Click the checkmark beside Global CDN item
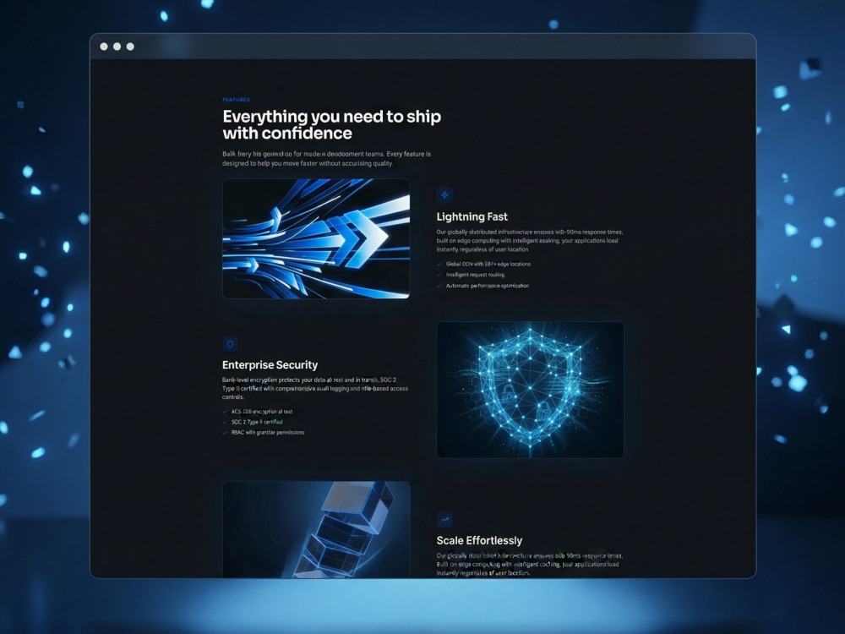The image size is (845, 634). pyautogui.click(x=439, y=264)
